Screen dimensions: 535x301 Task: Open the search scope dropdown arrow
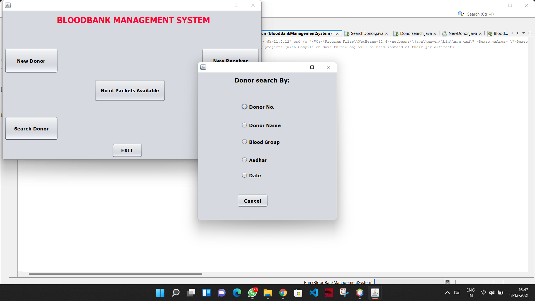coord(464,14)
